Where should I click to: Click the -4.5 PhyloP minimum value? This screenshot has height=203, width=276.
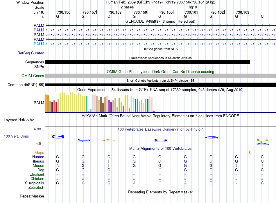(38, 144)
